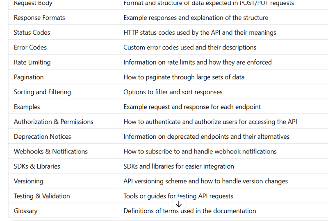Click the Sorting and Filtering cell
Image resolution: width=328 pixels, height=221 pixels.
[42, 92]
